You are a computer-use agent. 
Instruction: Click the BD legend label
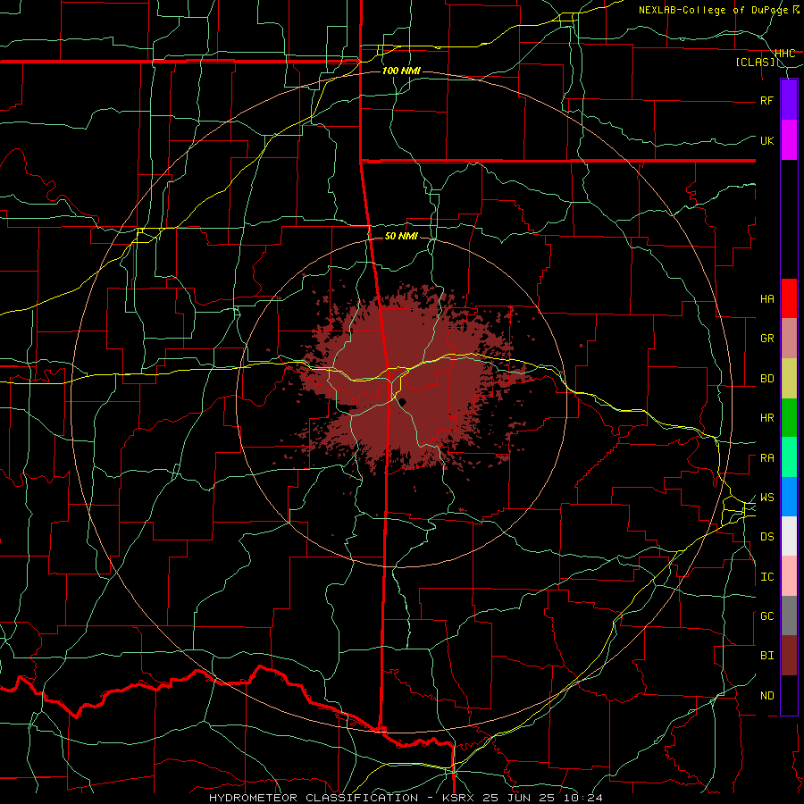766,379
